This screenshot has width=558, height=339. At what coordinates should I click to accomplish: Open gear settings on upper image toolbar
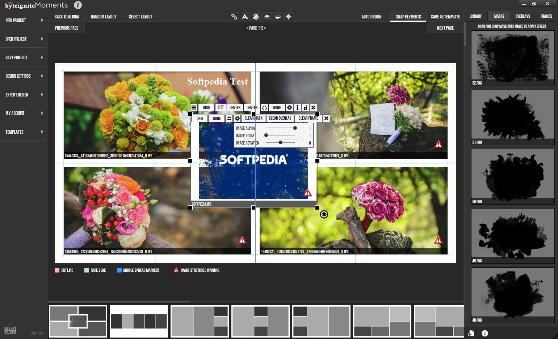tap(289, 108)
